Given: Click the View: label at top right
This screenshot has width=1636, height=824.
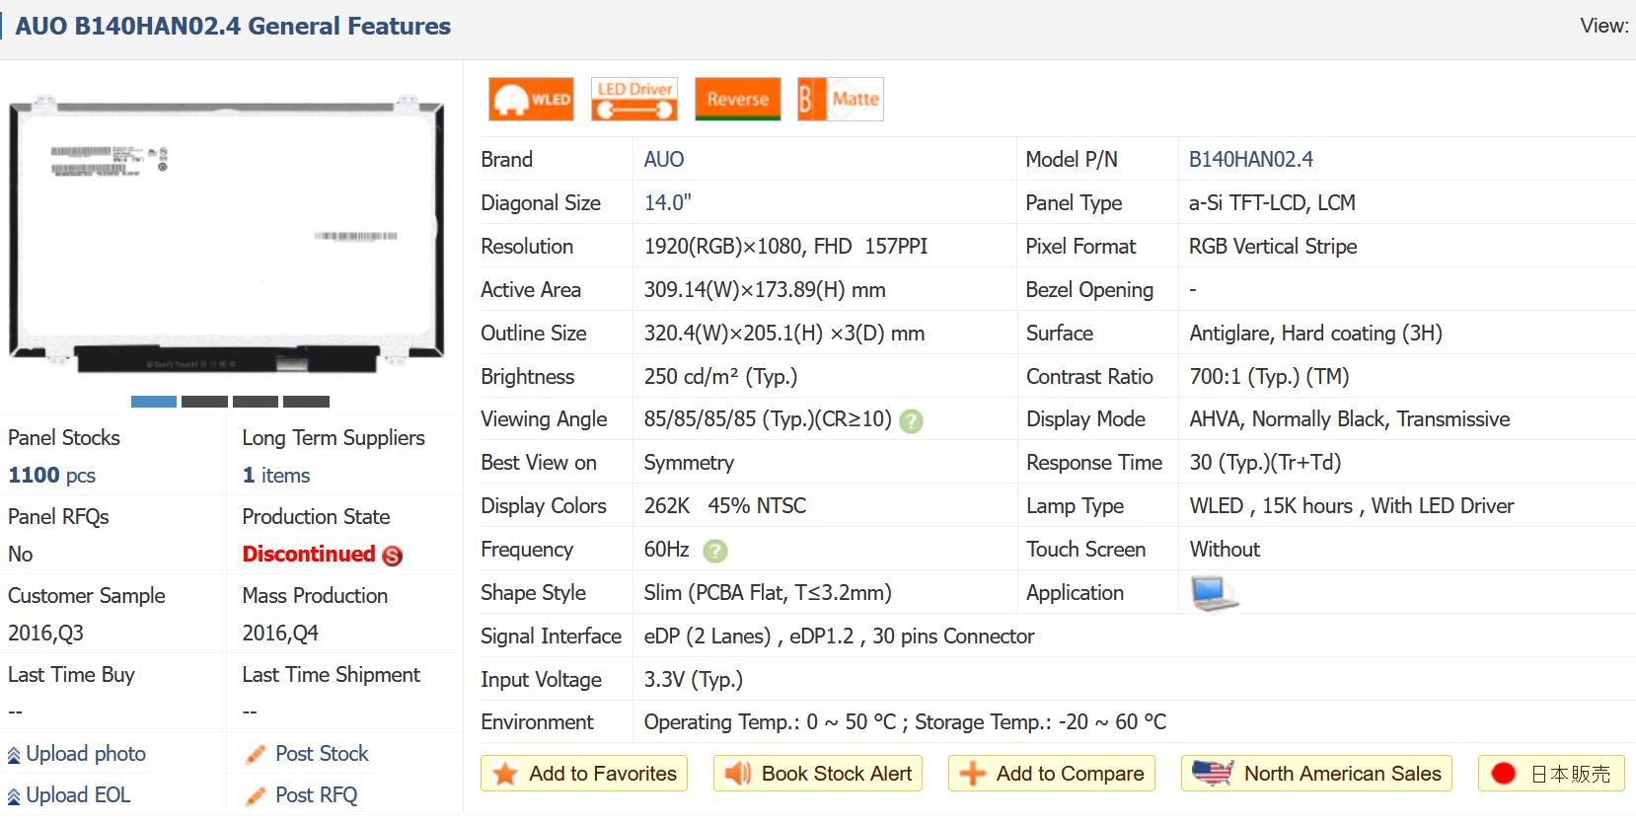Looking at the screenshot, I should (1604, 27).
